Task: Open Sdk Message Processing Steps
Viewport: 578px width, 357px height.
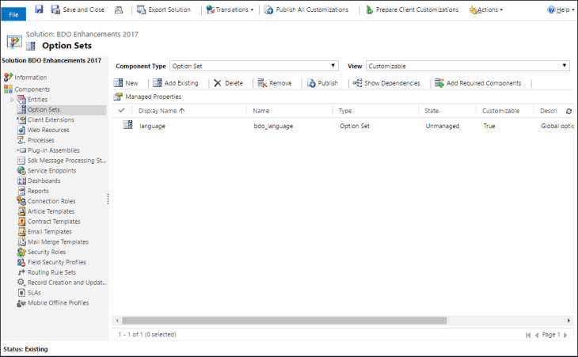Action: pos(62,161)
